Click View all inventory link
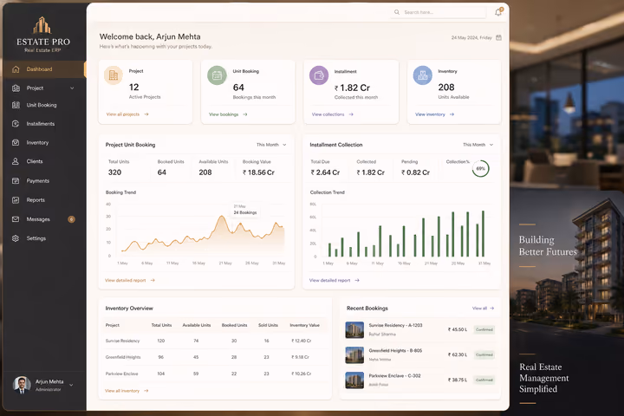 point(127,391)
